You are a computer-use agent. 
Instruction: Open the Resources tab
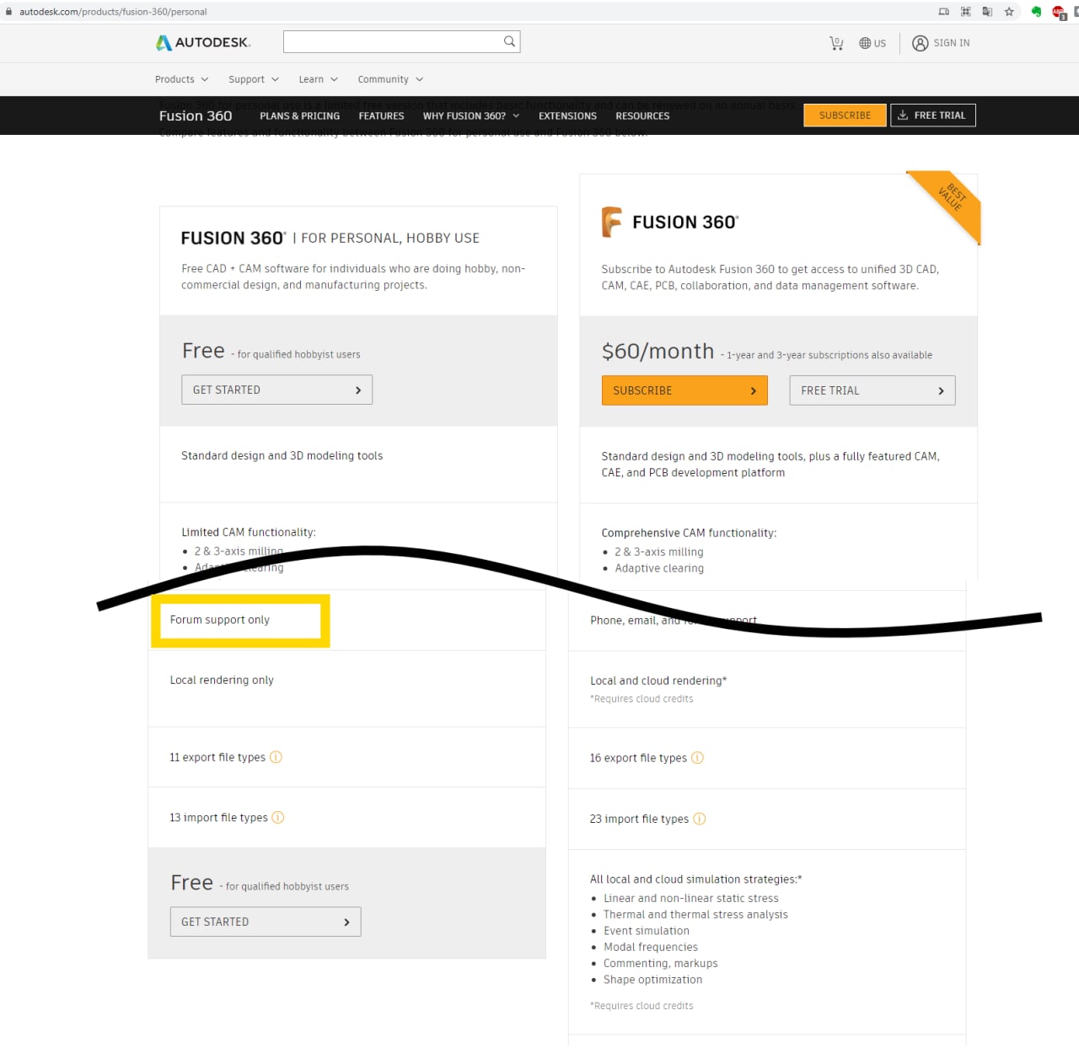click(x=642, y=116)
